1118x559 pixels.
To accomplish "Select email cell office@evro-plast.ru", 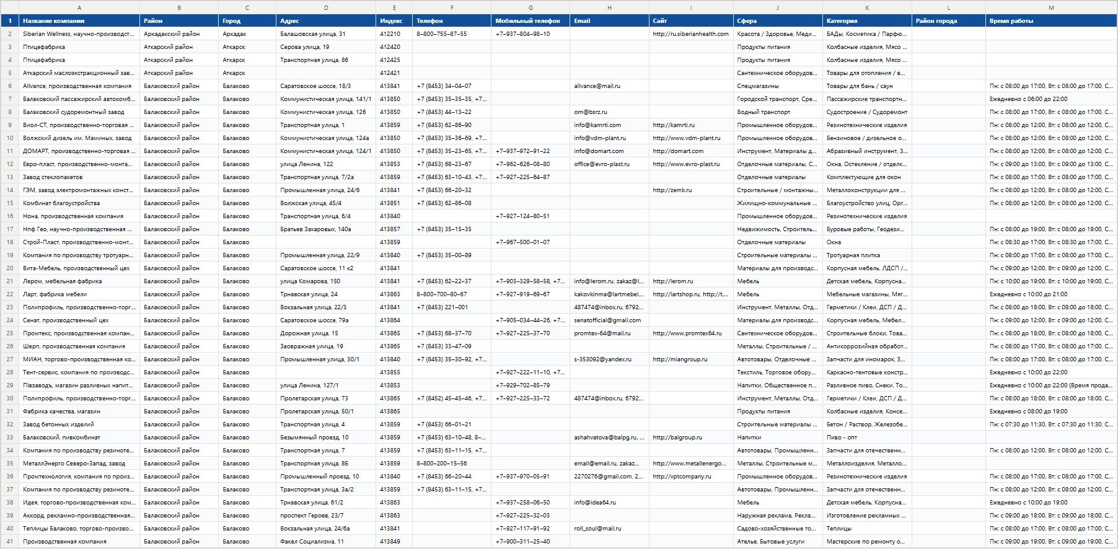I will point(609,164).
